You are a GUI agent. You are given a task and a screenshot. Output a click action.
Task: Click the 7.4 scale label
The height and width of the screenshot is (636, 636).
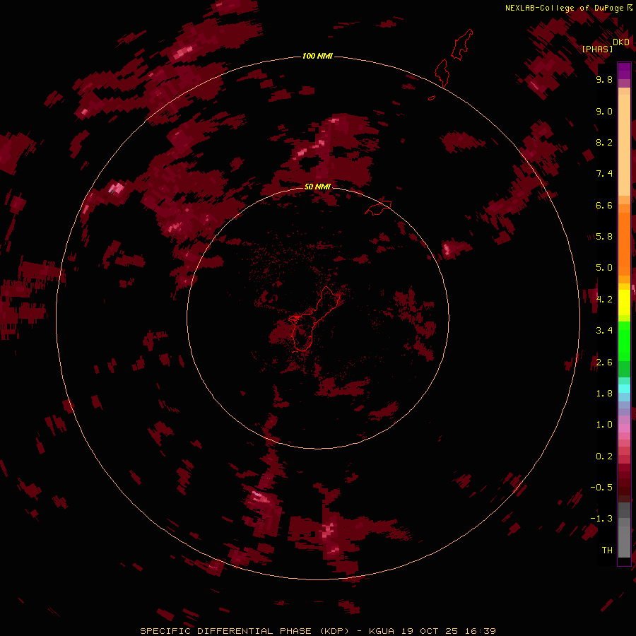point(604,174)
